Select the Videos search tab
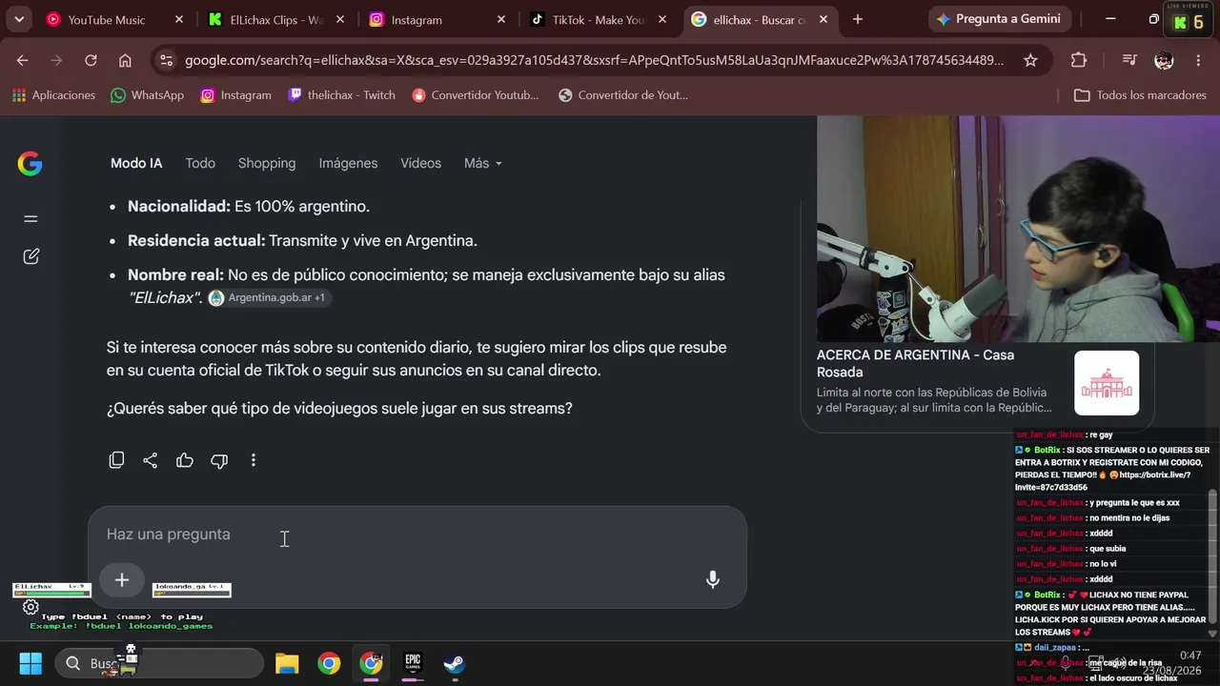Screen dimensions: 1220x686 (420, 164)
